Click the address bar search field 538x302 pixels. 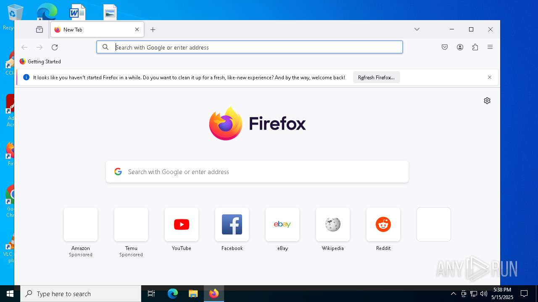click(x=250, y=47)
